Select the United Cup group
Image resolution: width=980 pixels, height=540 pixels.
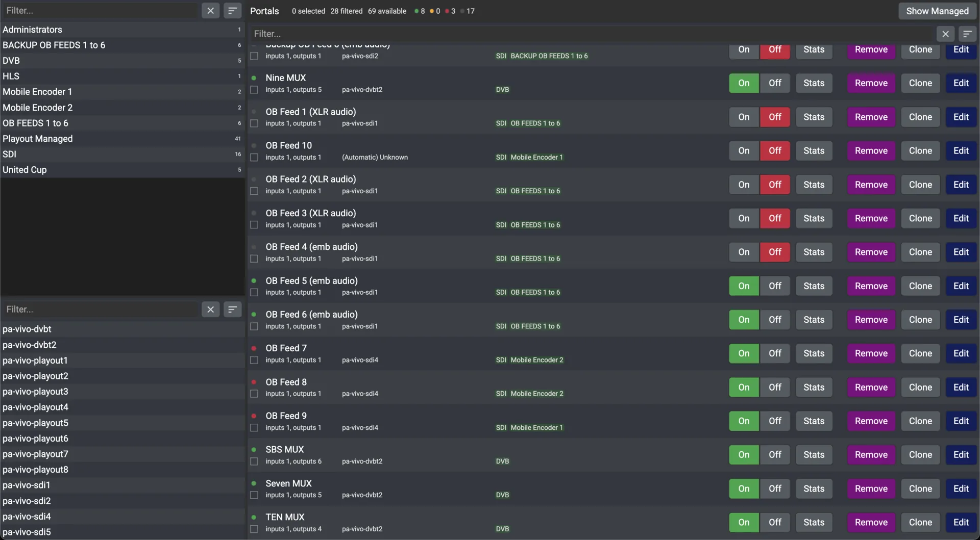point(122,170)
